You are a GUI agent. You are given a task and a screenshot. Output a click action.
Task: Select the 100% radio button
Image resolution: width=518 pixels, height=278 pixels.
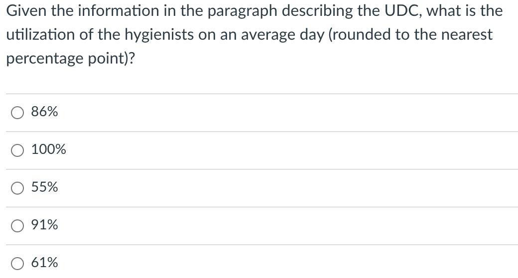17,150
